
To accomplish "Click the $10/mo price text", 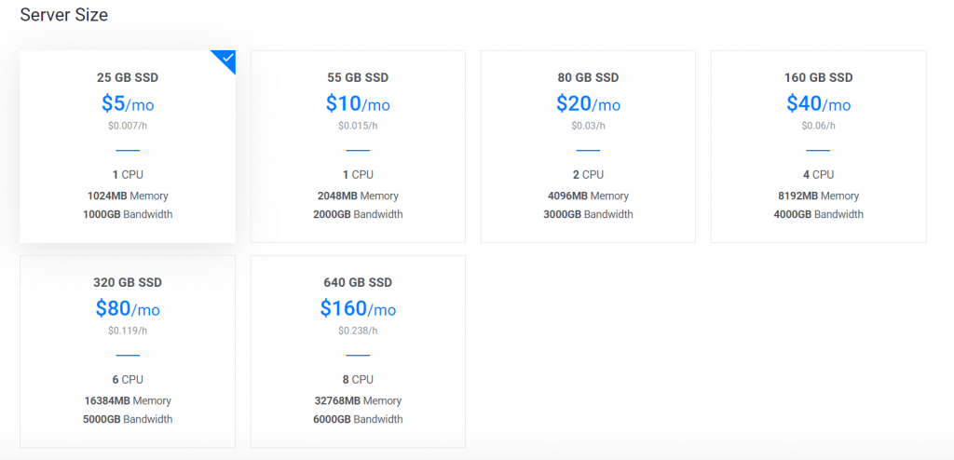I will point(358,104).
